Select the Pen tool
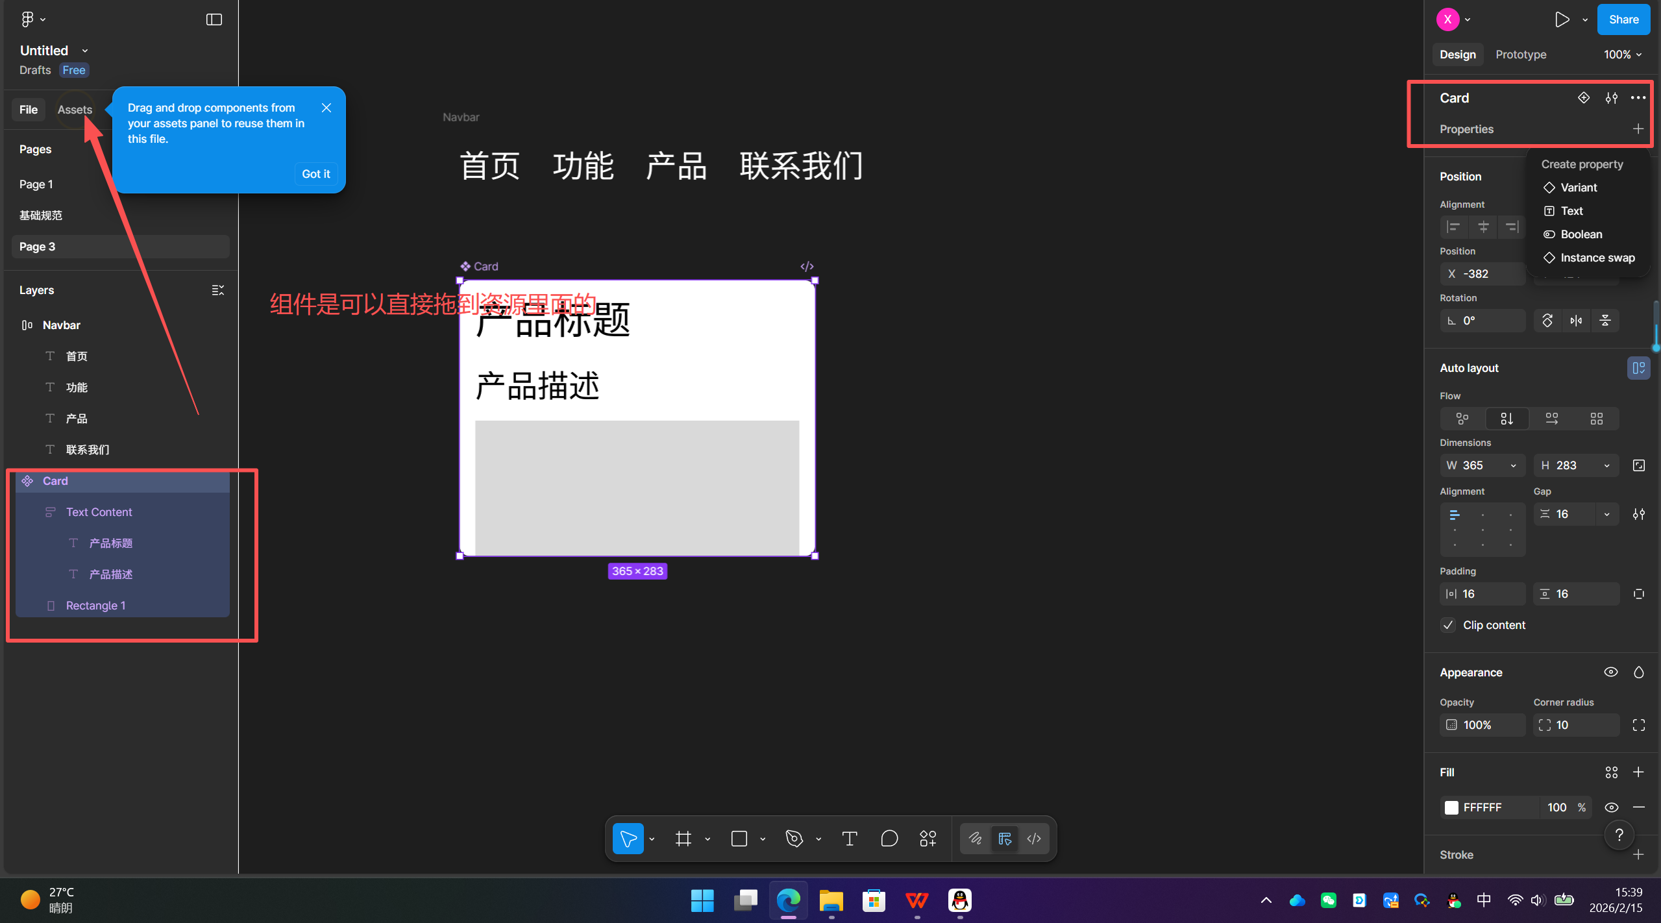Image resolution: width=1661 pixels, height=923 pixels. coord(793,838)
